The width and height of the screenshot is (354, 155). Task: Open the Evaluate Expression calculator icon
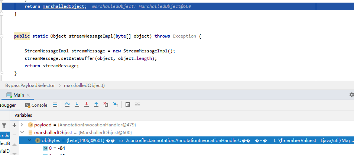(x=128, y=105)
